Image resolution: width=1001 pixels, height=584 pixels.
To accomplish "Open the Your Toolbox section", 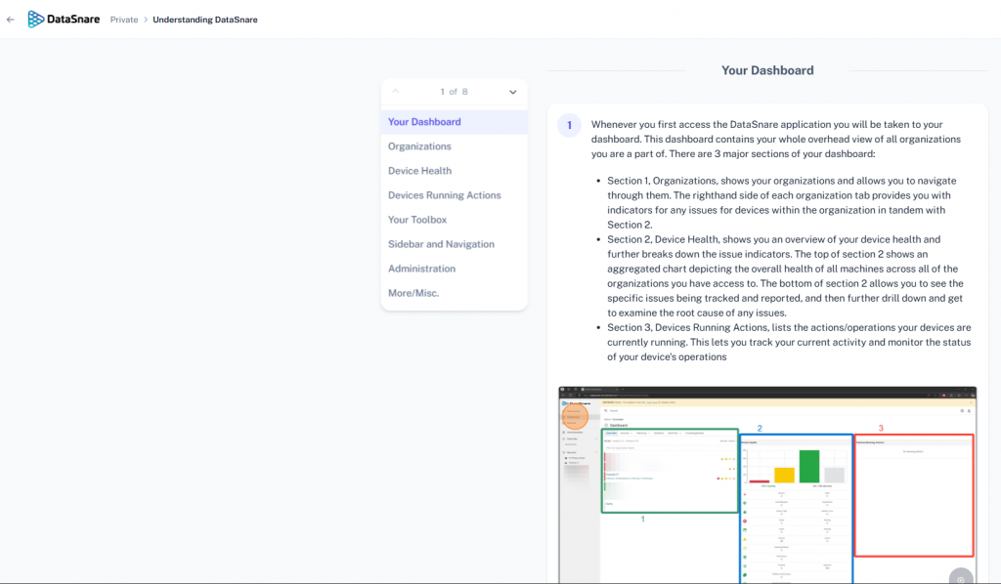I will 454,220.
